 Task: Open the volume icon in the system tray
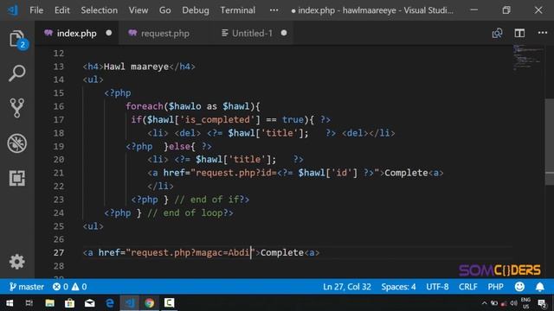pos(513,303)
